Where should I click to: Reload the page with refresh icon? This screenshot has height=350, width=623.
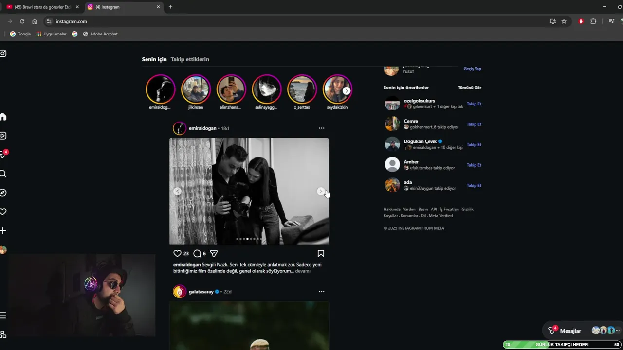pyautogui.click(x=22, y=21)
